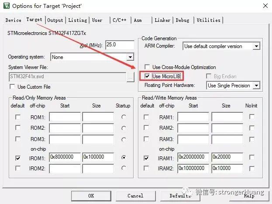Click the Xtal (MHz) value field
The image size is (272, 204).
(120, 45)
